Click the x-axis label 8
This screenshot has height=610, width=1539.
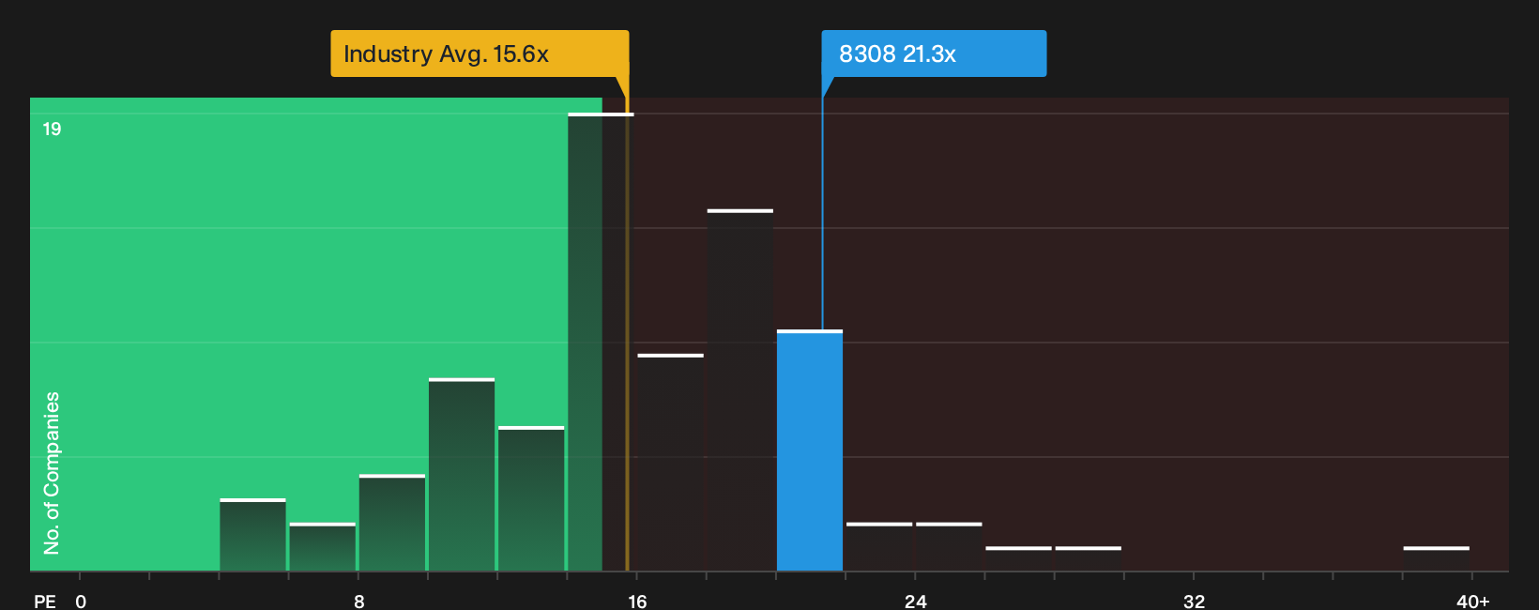pyautogui.click(x=358, y=601)
